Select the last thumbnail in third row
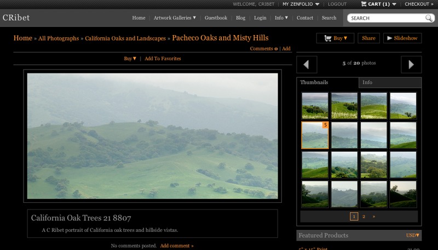Screen dimensions: 438x250 (403, 164)
